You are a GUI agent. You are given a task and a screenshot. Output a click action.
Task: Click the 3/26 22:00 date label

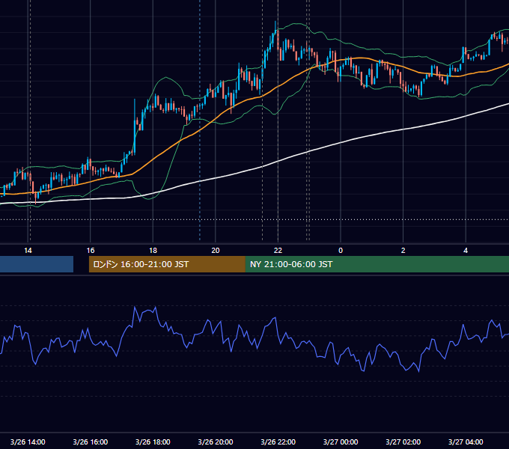[x=278, y=442]
